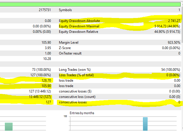183x137 pixels.
Task: Click the highlighted 13 449.12 (127) value
Action: (39, 97)
